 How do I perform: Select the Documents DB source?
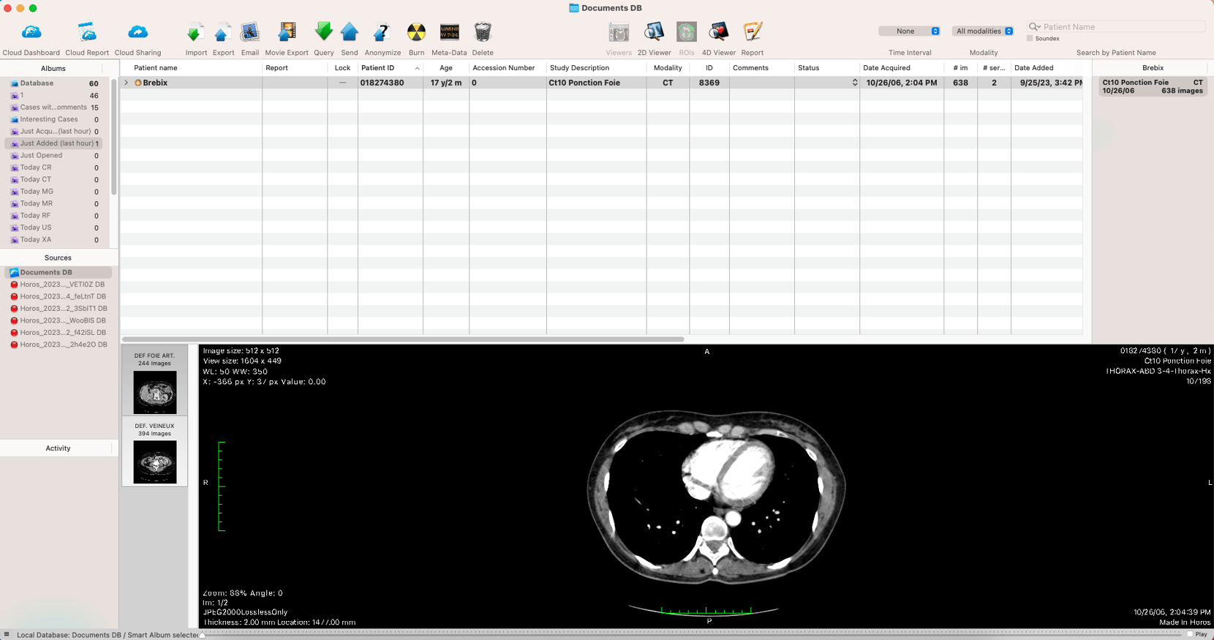coord(46,272)
